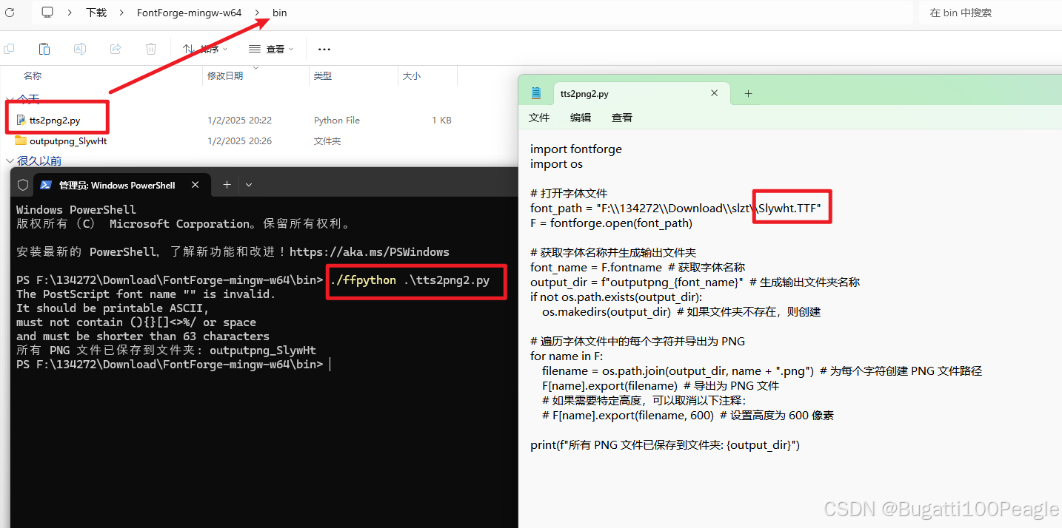Click the Notepad app icon in title bar
This screenshot has width=1062, height=528.
[x=537, y=93]
